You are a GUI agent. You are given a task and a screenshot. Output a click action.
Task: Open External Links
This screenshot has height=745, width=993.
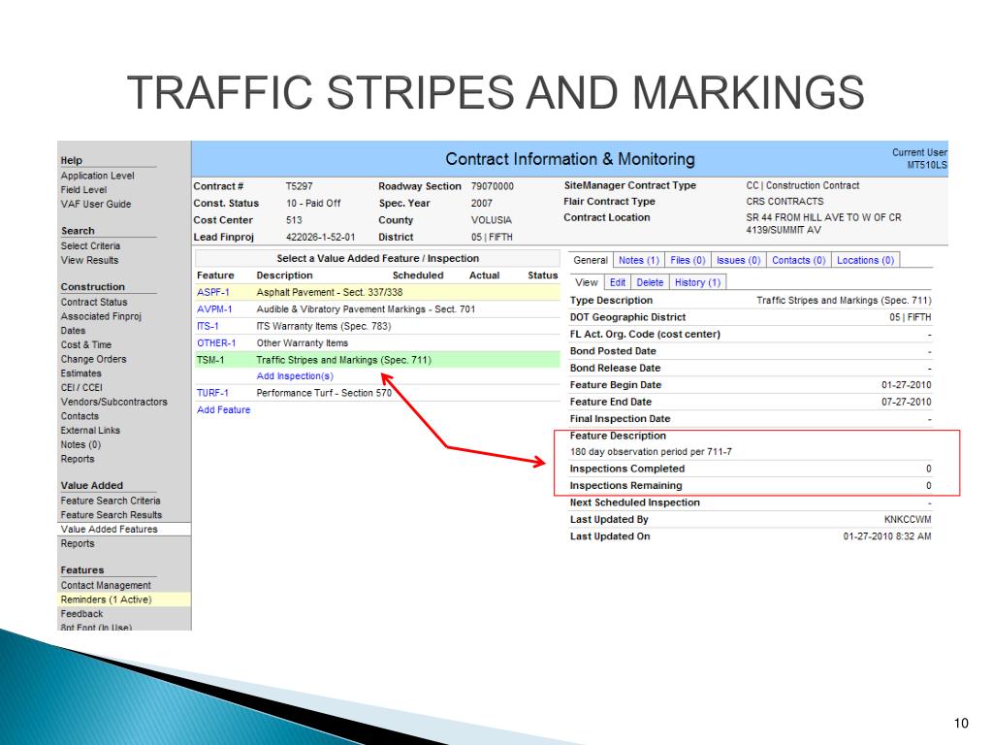click(90, 430)
